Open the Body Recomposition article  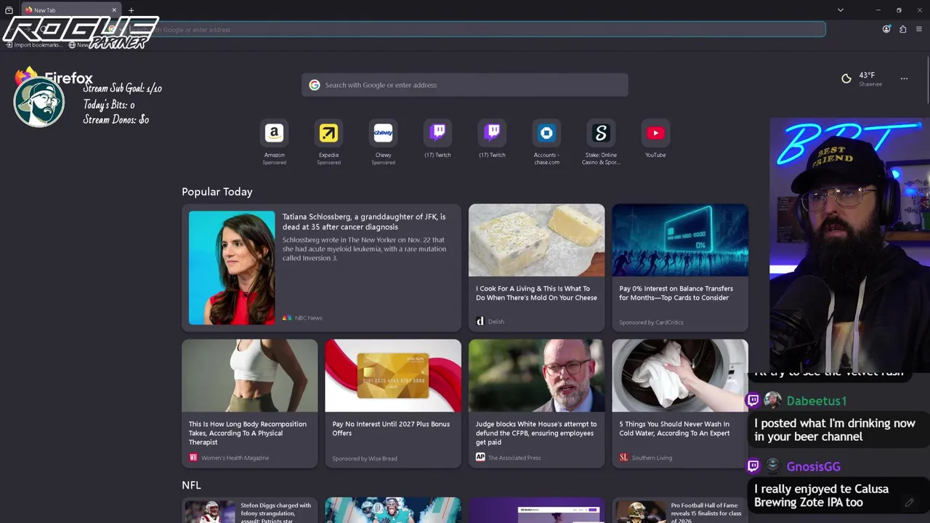(249, 433)
